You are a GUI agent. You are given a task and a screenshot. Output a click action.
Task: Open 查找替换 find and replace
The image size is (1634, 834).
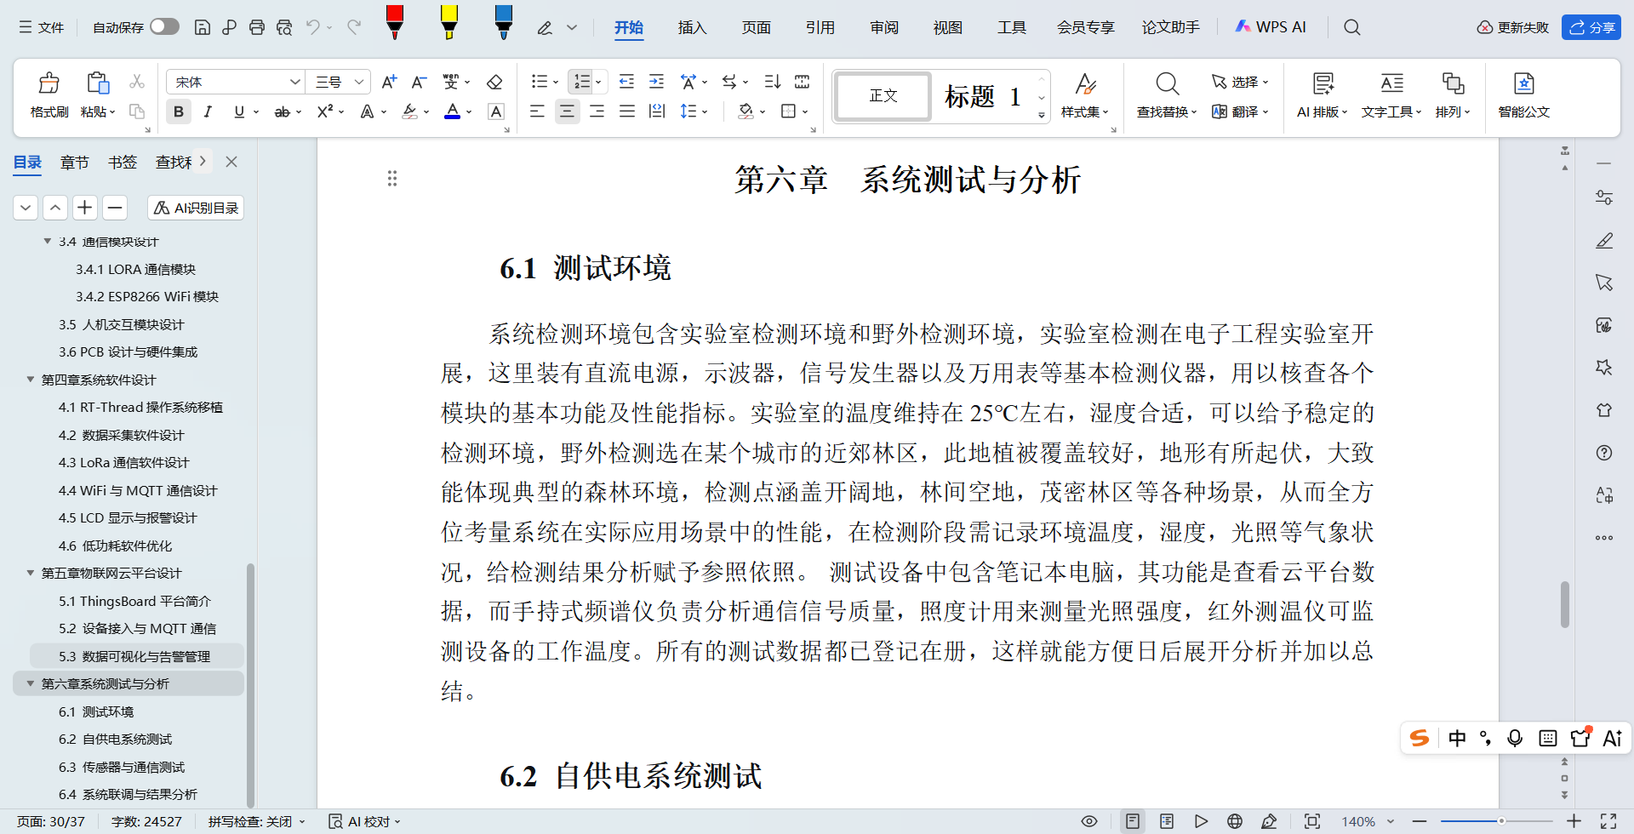tap(1167, 95)
